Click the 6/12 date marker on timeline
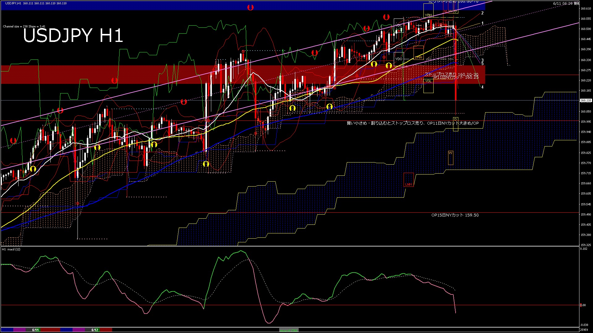This screenshot has height=333, width=593. coord(95,330)
